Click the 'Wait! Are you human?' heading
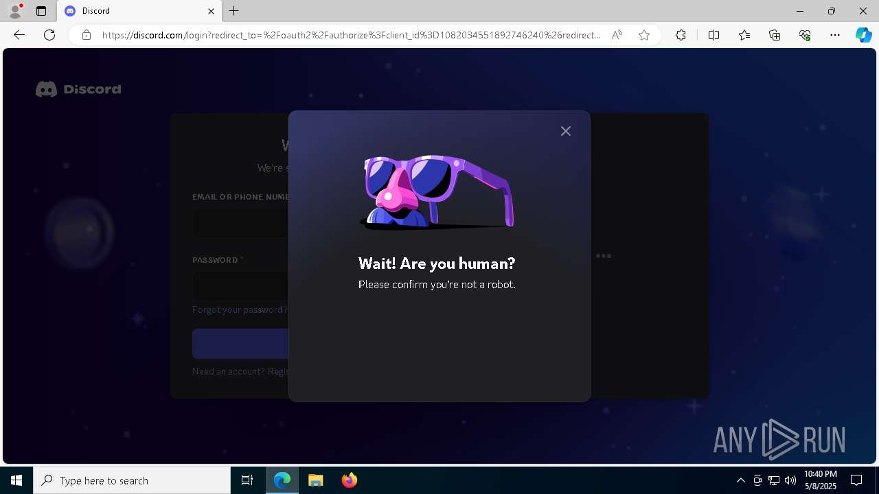 click(437, 263)
